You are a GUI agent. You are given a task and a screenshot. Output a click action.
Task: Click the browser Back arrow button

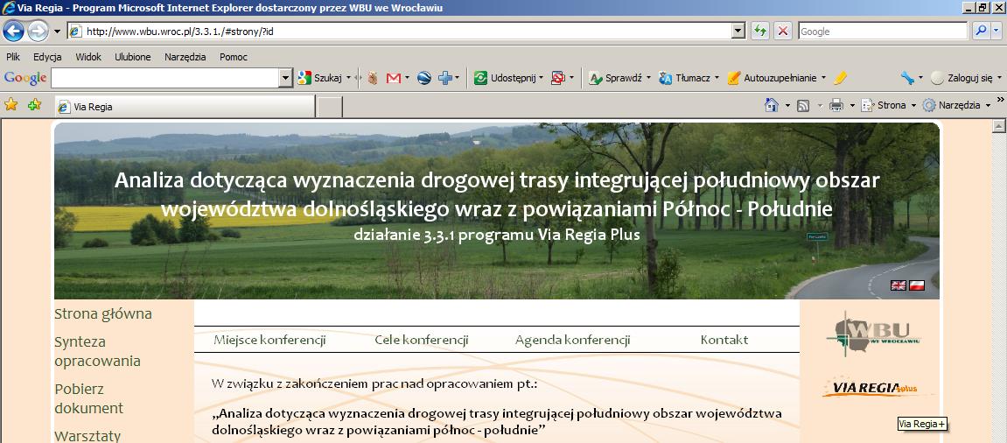(13, 31)
